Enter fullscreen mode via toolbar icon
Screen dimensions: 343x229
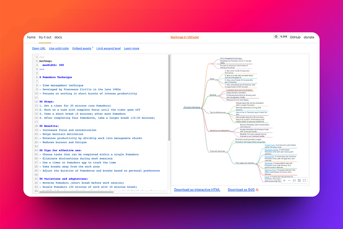pyautogui.click(x=304, y=180)
